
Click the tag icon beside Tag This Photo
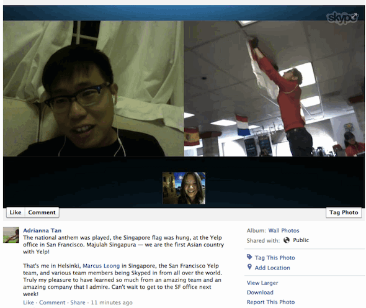tap(249, 257)
